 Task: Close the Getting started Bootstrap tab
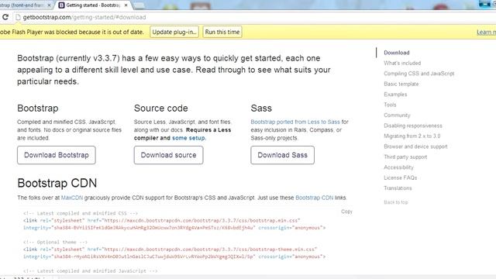coord(126,5)
